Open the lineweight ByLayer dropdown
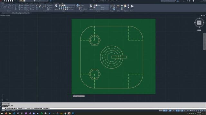 pos(102,7)
